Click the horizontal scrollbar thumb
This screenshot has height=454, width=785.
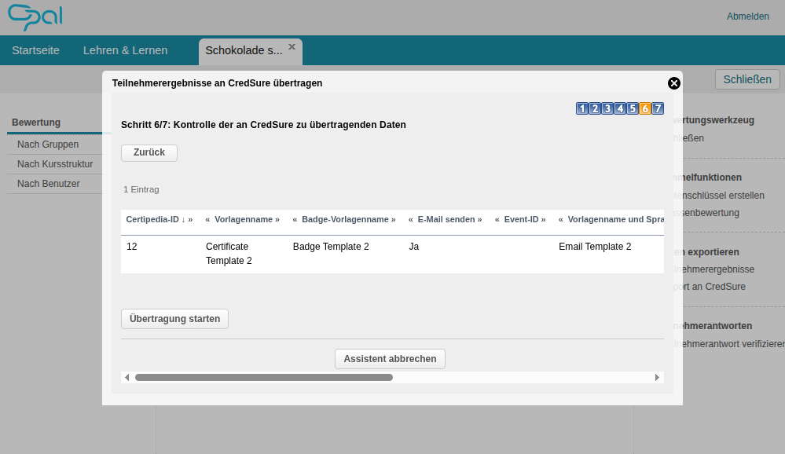point(264,377)
